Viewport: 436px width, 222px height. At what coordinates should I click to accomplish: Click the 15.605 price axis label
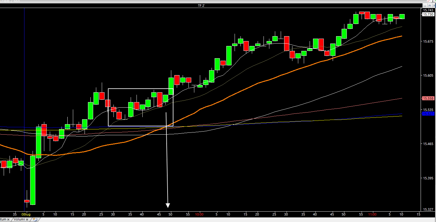(428, 75)
